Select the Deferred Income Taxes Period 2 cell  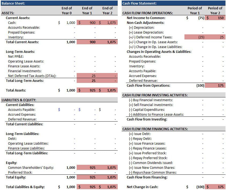[x=222, y=37]
